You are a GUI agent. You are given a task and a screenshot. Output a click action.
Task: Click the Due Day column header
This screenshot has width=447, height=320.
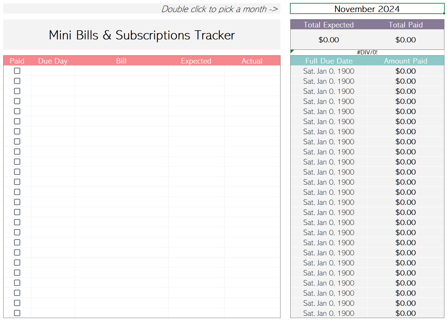53,61
